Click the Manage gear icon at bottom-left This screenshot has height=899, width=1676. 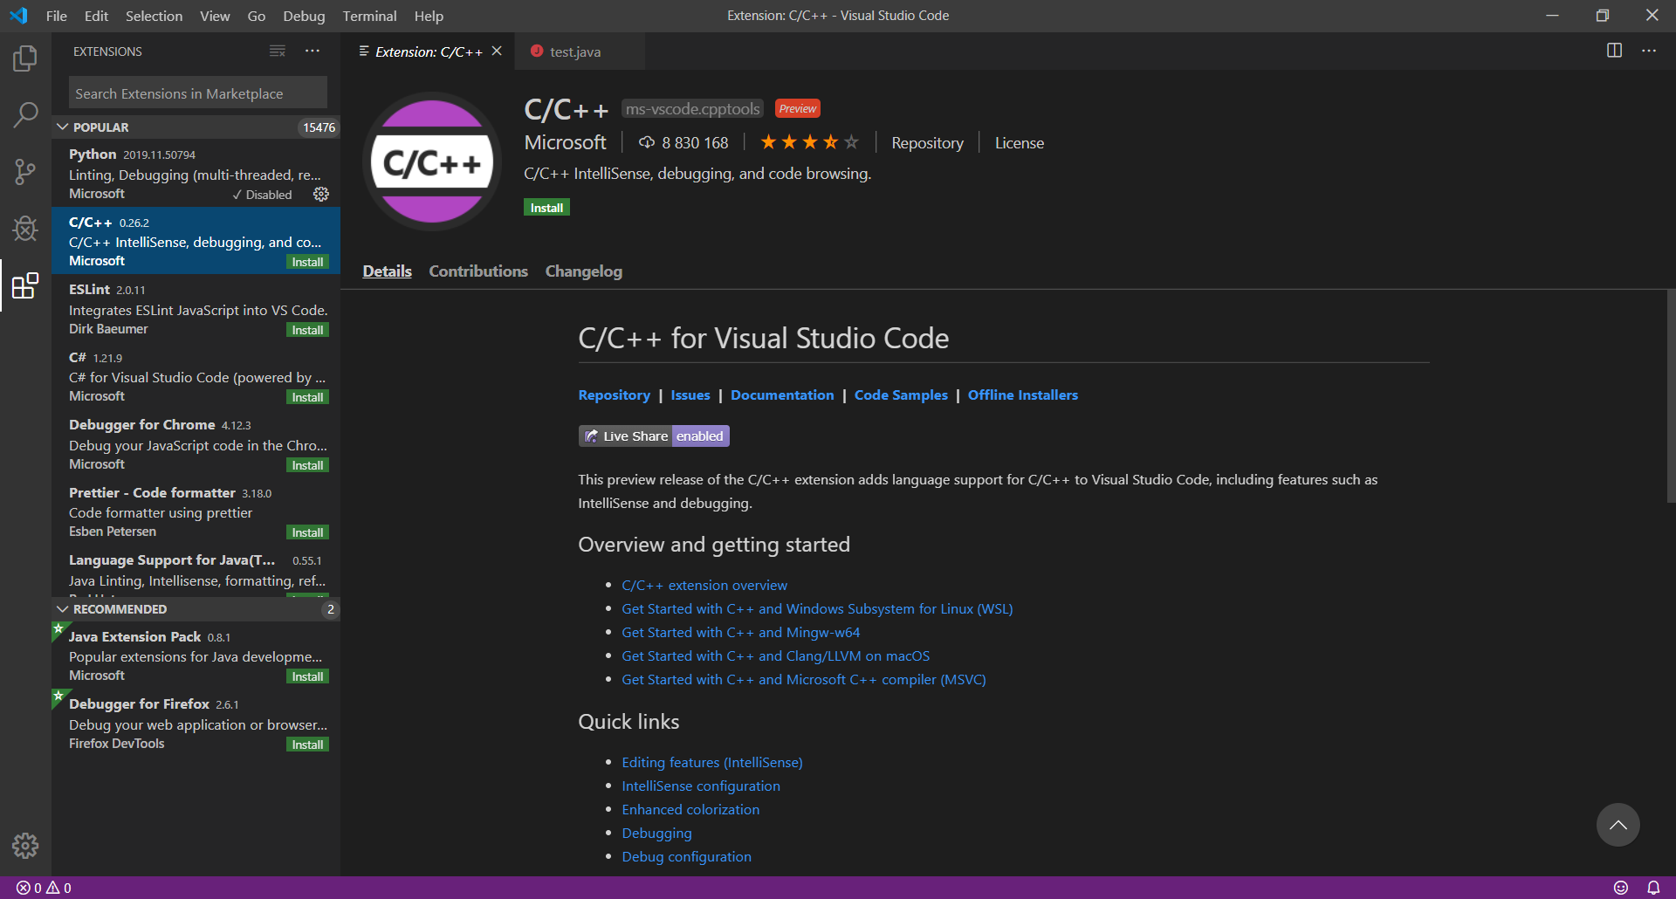25,845
